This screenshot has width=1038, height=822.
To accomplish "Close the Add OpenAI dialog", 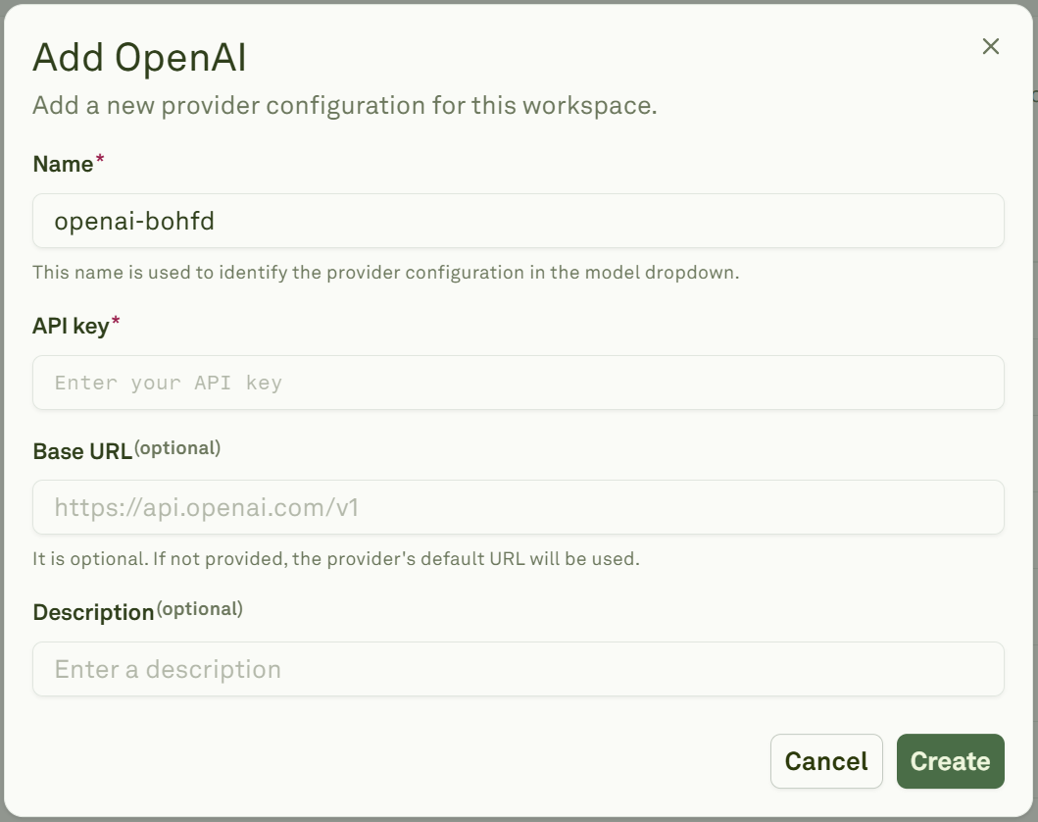I will pyautogui.click(x=990, y=46).
